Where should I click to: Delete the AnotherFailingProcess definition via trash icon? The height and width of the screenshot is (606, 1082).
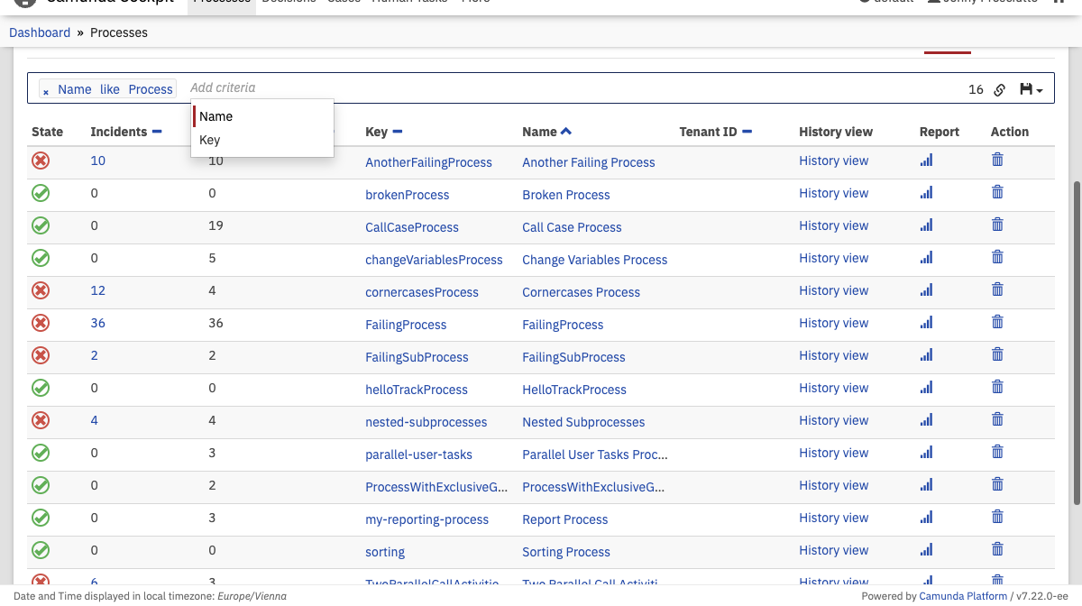(997, 160)
